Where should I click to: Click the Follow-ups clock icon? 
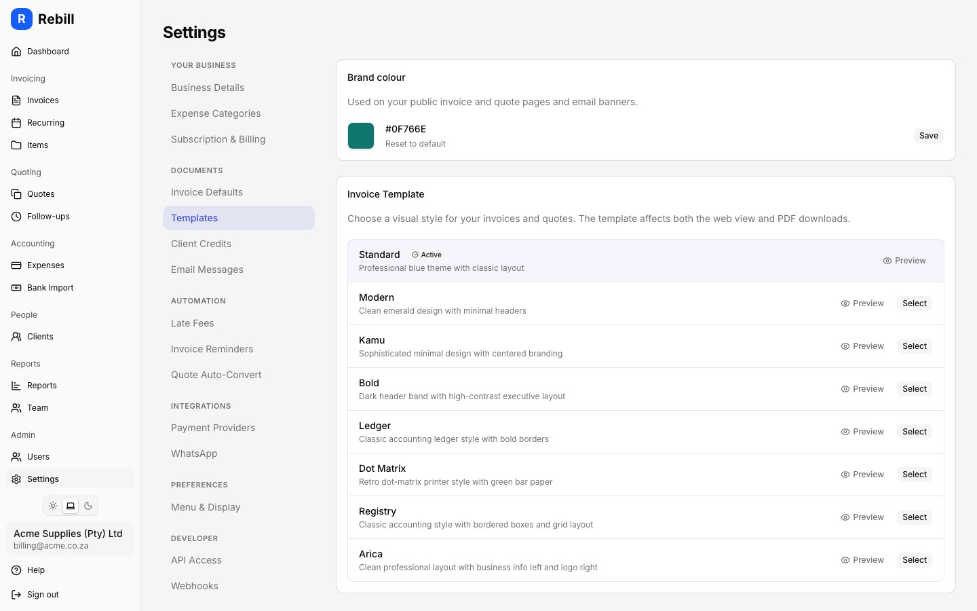click(x=16, y=217)
